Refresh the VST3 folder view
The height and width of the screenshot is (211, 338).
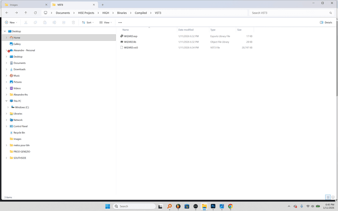[35, 13]
